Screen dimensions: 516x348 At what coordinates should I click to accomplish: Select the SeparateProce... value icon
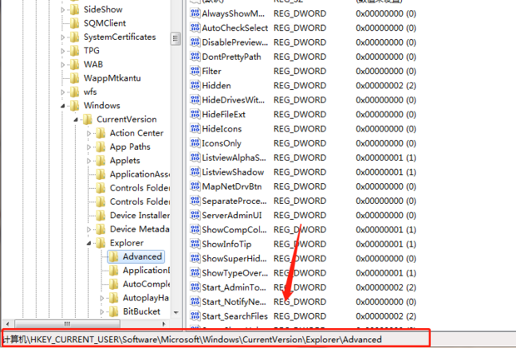(195, 201)
